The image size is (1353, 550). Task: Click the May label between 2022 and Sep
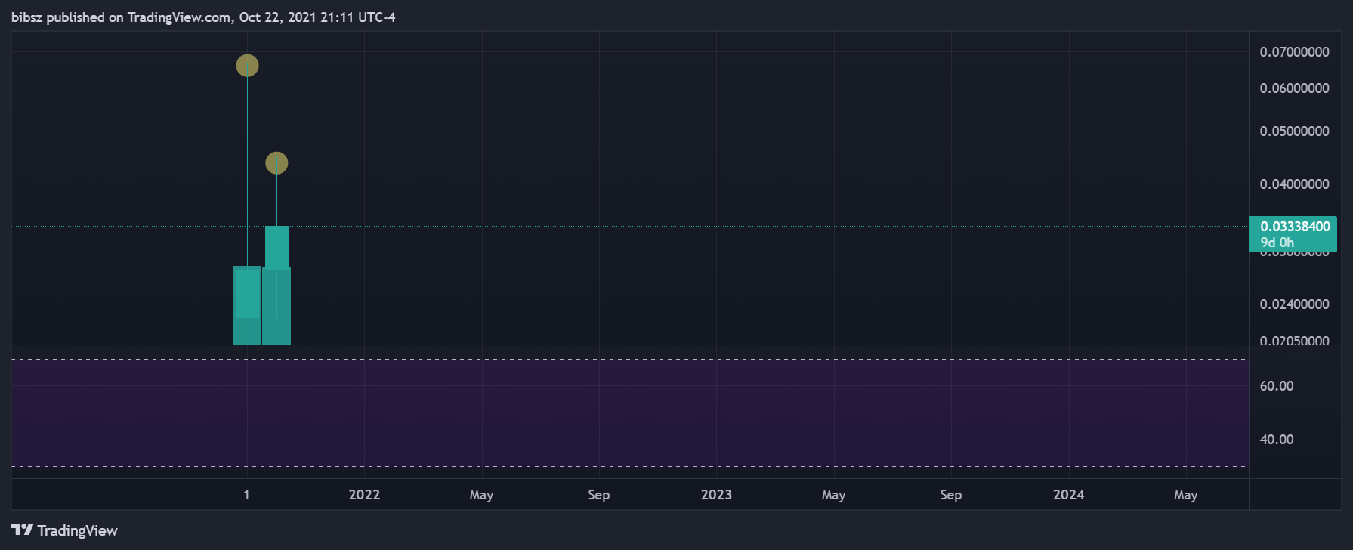[x=481, y=495]
